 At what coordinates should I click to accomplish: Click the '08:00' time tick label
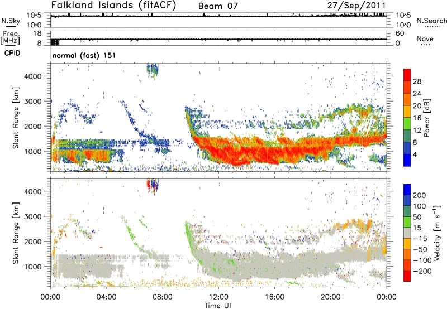point(163,297)
